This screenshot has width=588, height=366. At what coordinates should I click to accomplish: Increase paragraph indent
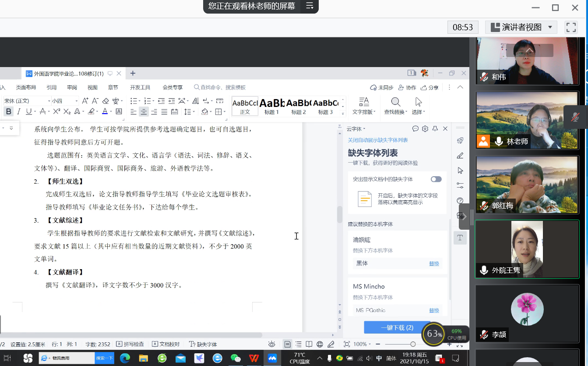tap(171, 101)
